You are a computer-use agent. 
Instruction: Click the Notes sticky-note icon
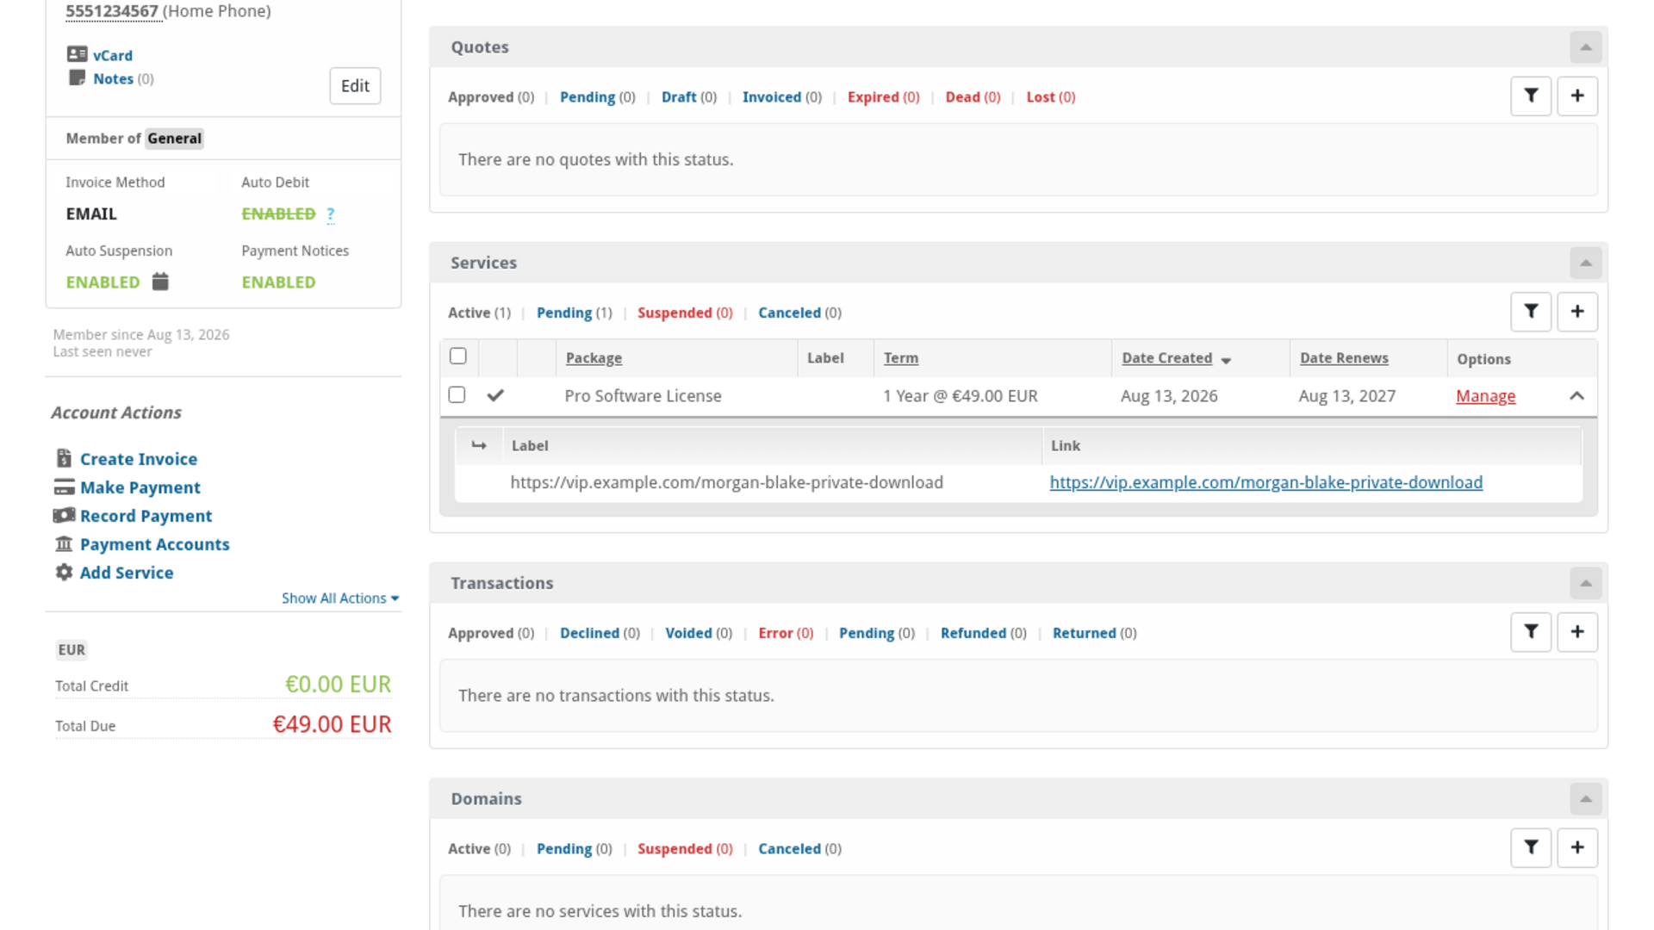pyautogui.click(x=77, y=78)
